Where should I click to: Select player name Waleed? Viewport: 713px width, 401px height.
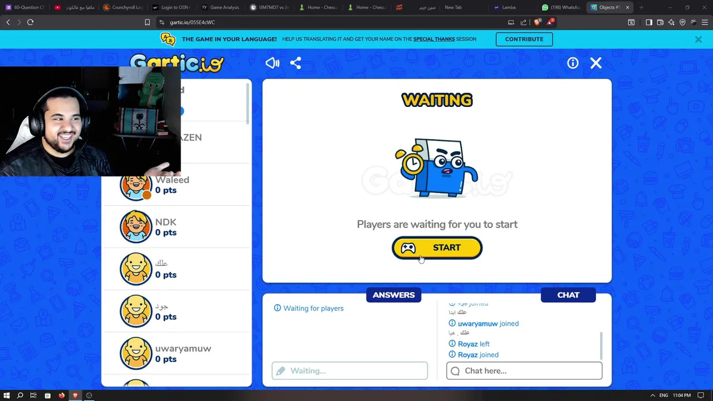point(172,180)
